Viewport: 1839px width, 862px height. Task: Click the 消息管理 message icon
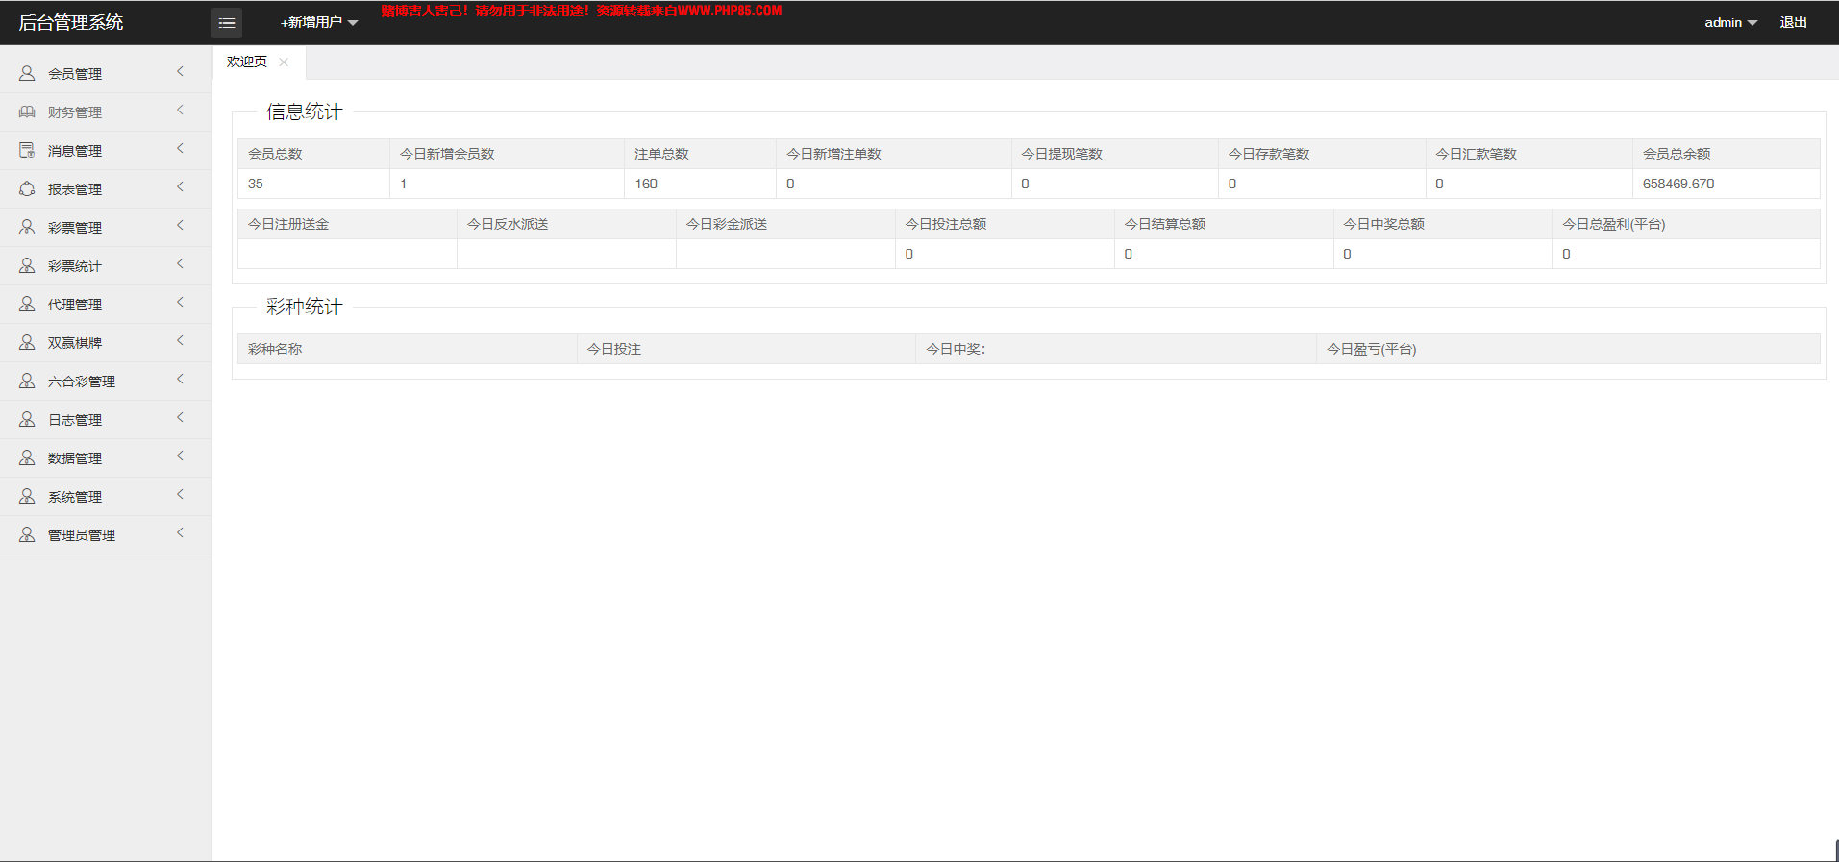[x=27, y=151]
